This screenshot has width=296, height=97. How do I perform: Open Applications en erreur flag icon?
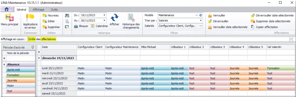[x=30, y=18]
